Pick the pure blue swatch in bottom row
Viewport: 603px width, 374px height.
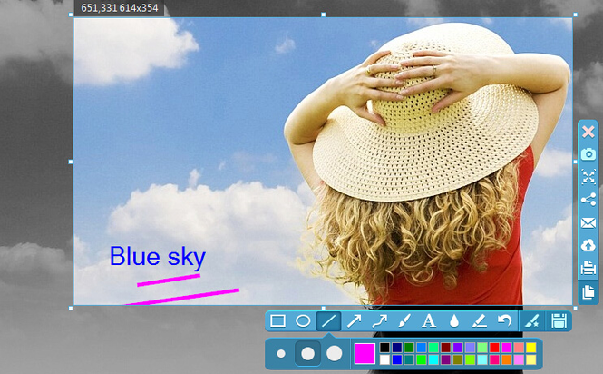click(x=397, y=359)
